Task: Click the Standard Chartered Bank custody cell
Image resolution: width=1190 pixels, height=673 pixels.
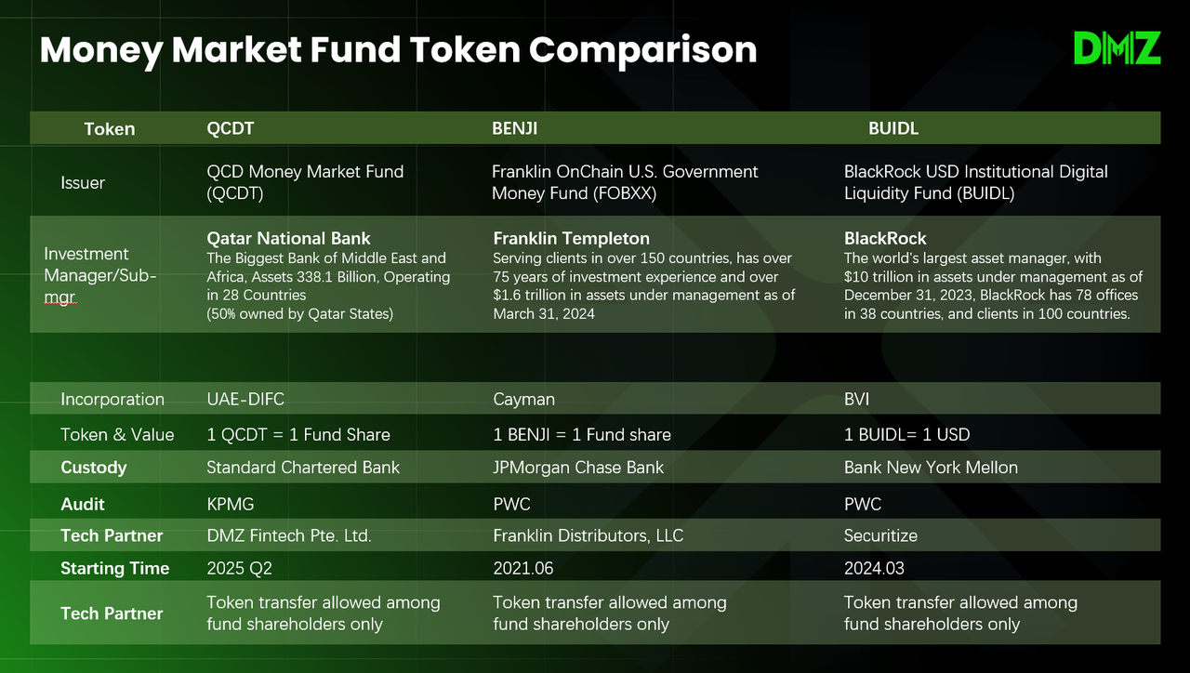Action: coord(303,468)
